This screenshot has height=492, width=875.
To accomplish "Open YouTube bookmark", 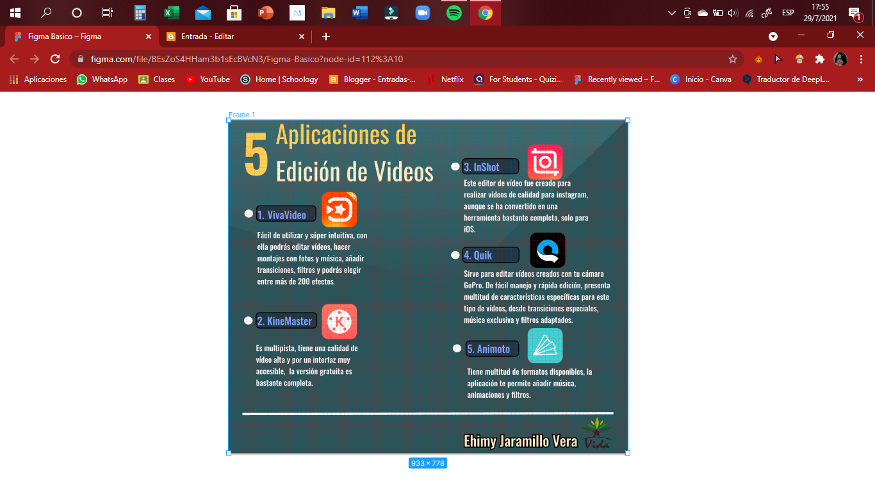I will (208, 79).
